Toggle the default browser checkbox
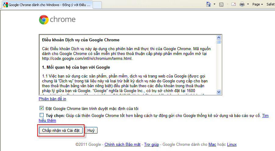This screenshot has height=151, width=275. (x=41, y=108)
